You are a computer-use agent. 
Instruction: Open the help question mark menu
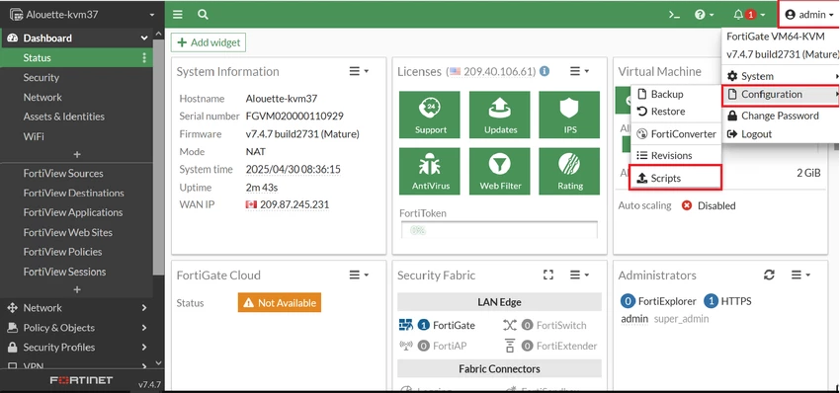click(704, 15)
